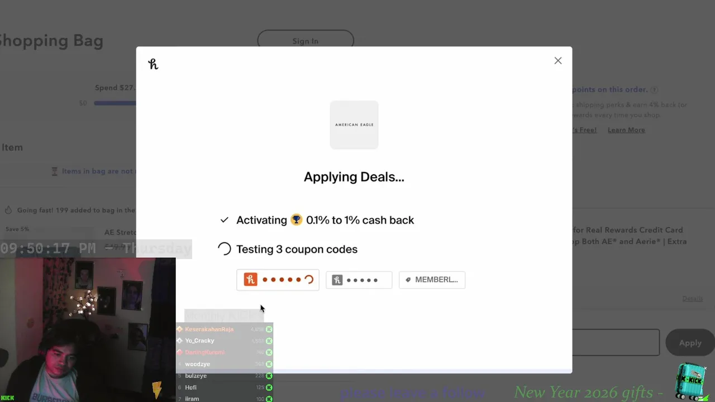715x402 pixels.
Task: Click the spinner beside Testing 3 coupon codes
Action: (224, 249)
